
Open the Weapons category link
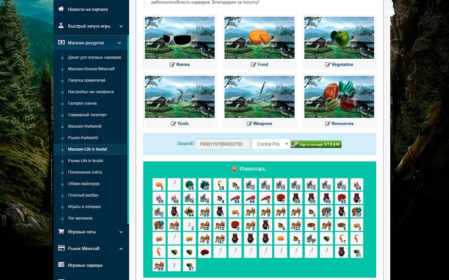pos(262,124)
